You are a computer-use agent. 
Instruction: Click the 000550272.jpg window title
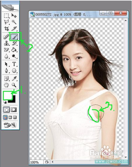click(x=64, y=14)
